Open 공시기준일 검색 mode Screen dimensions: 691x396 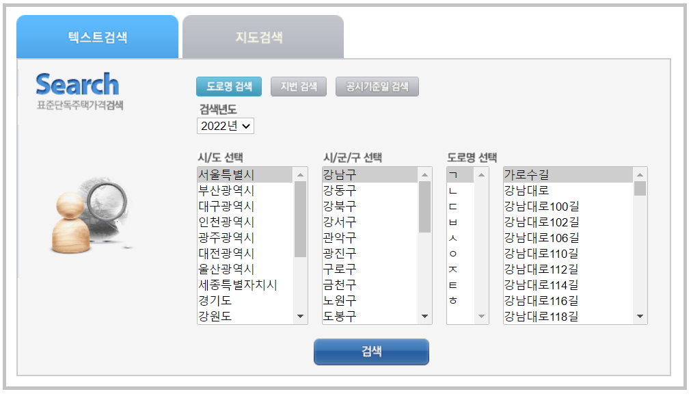(x=377, y=86)
